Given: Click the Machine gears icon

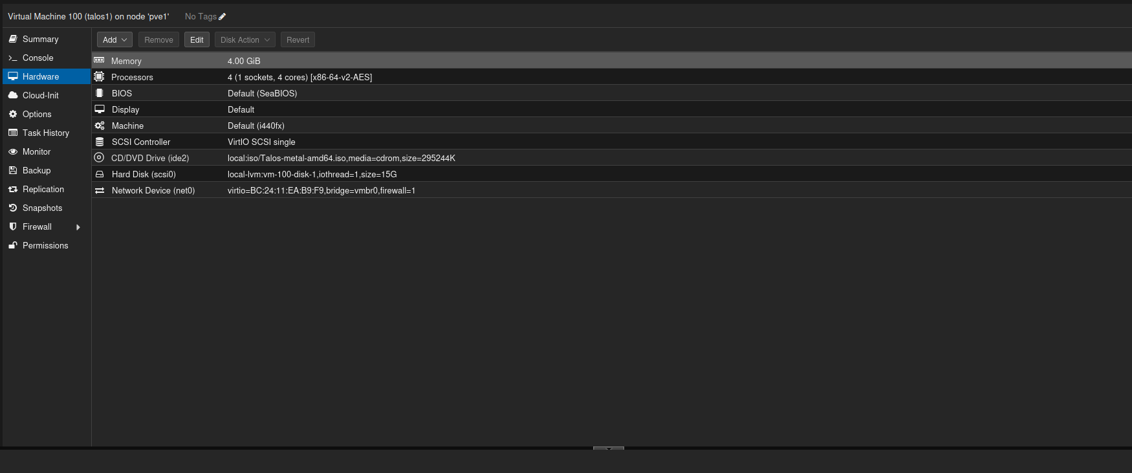Looking at the screenshot, I should click(99, 126).
